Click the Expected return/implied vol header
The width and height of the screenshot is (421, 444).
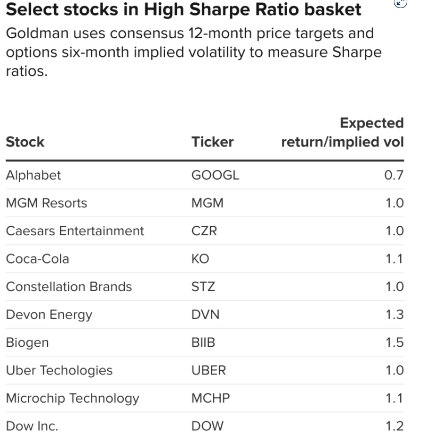pyautogui.click(x=342, y=133)
